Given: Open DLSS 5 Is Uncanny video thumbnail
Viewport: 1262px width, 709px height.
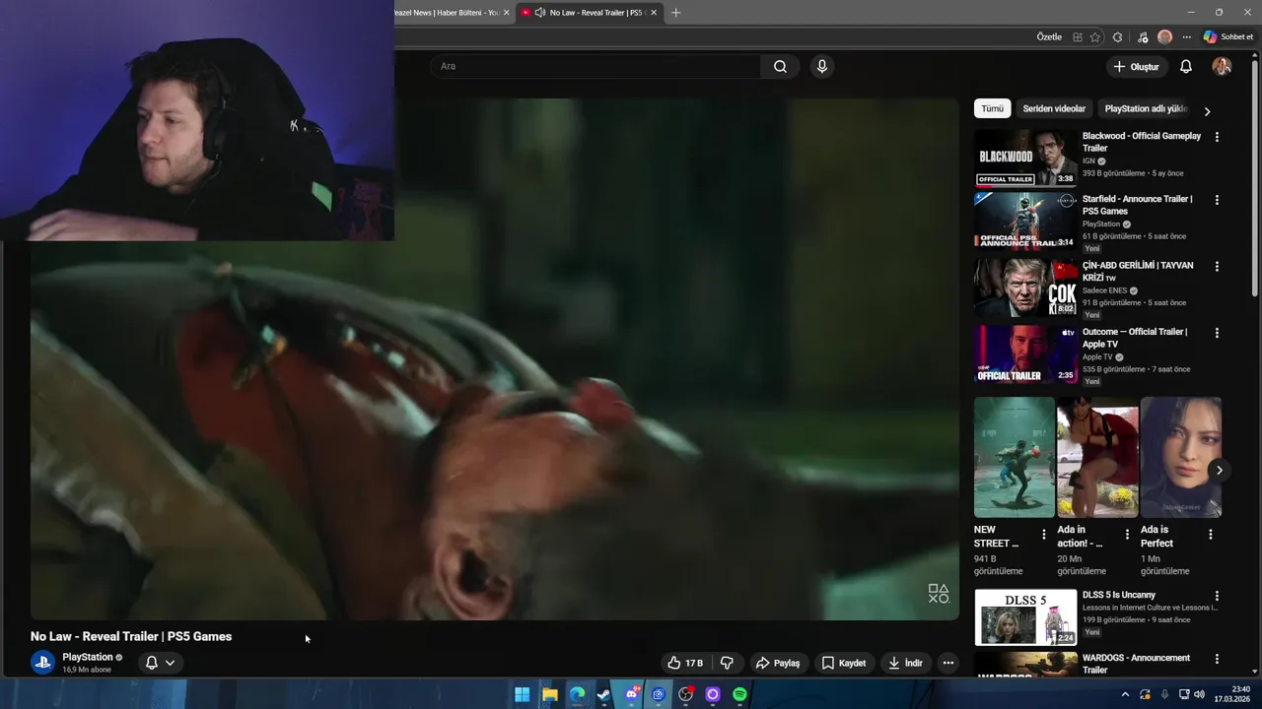Looking at the screenshot, I should click(x=1025, y=617).
